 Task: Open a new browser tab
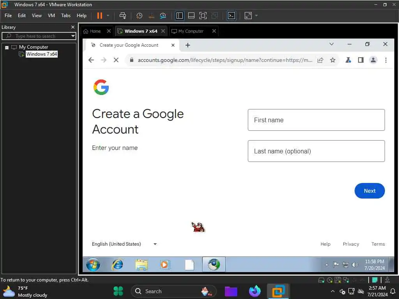[187, 45]
